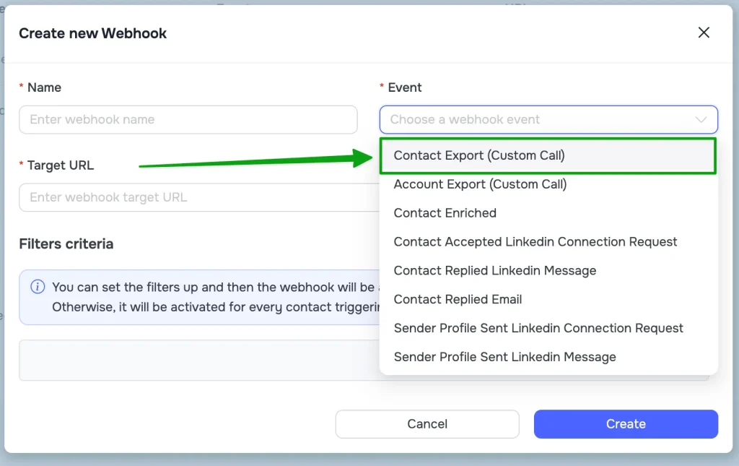This screenshot has height=466, width=739.
Task: Click the 'Choose a webhook event' field
Action: click(534, 119)
